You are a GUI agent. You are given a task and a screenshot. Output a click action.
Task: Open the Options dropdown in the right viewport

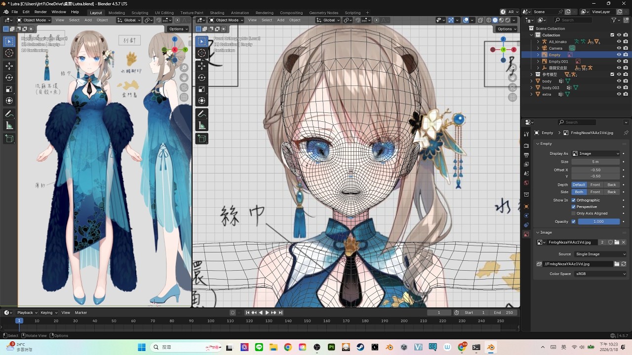coord(508,29)
